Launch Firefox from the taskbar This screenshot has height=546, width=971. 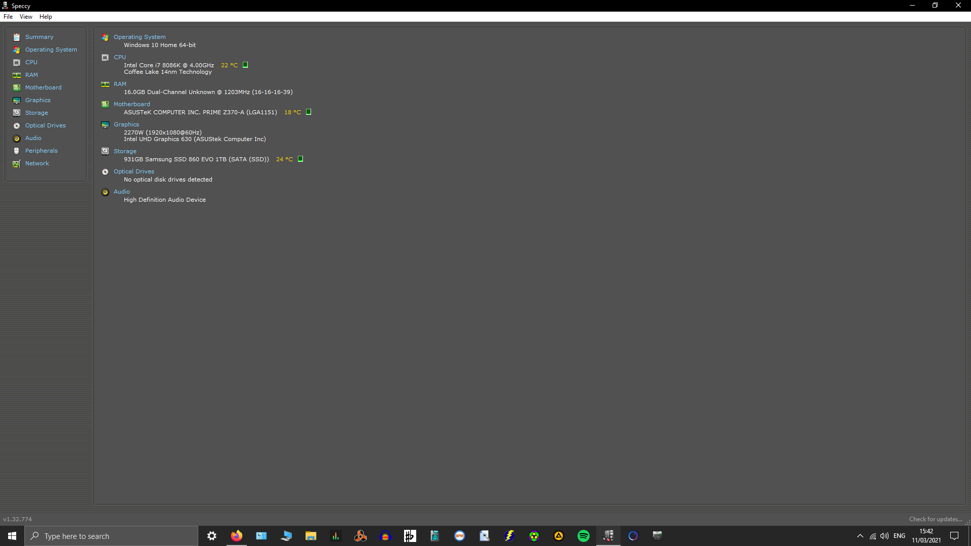[x=237, y=536]
